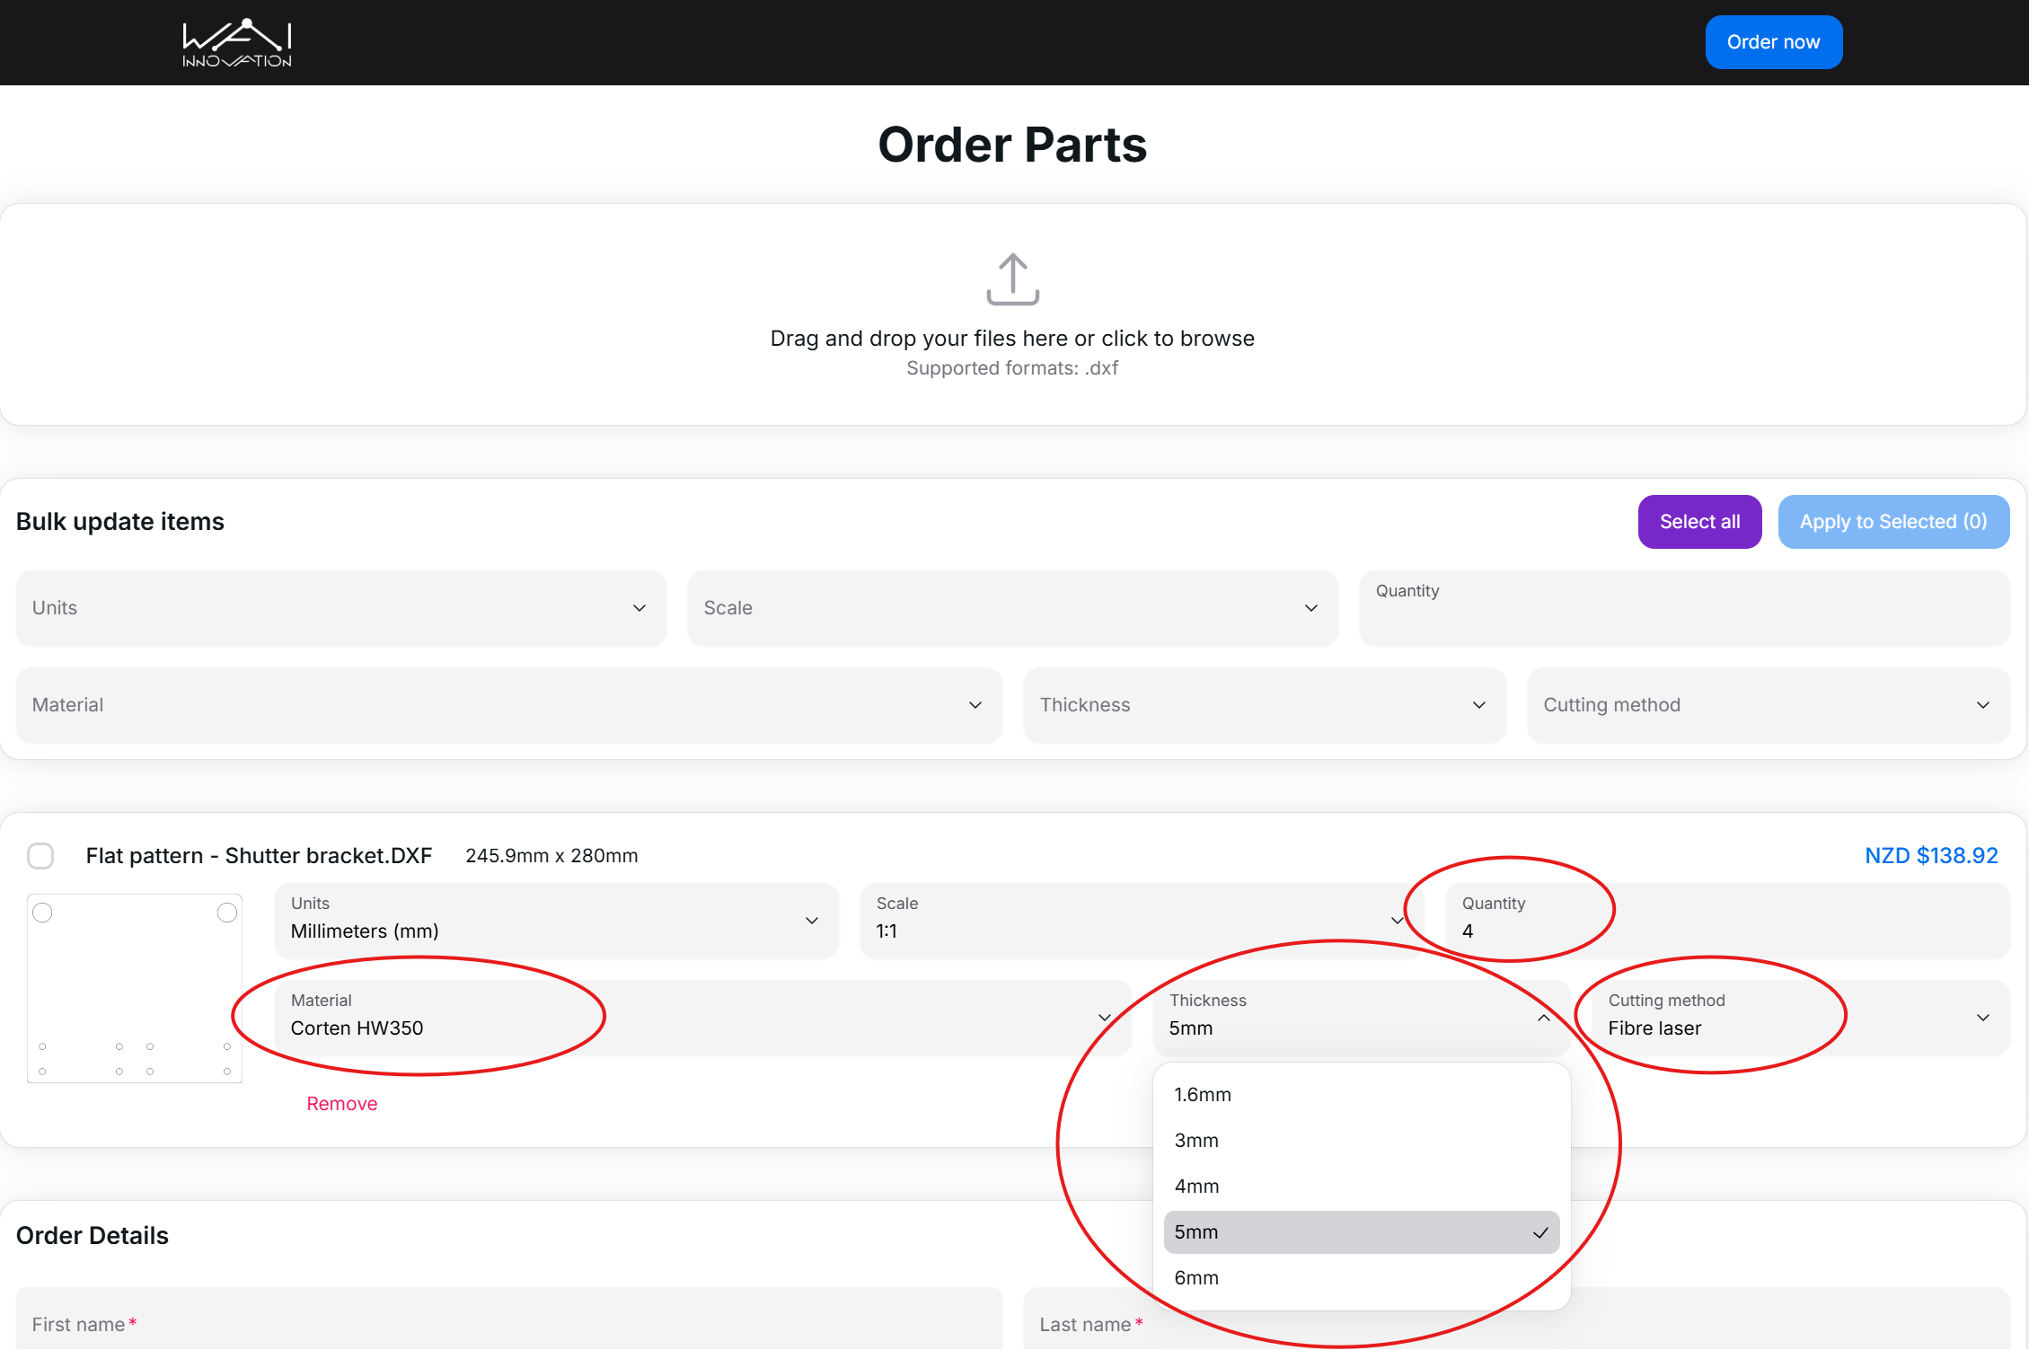The height and width of the screenshot is (1350, 2029).
Task: Open the Corten HW350 material dropdown
Action: pyautogui.click(x=701, y=1018)
